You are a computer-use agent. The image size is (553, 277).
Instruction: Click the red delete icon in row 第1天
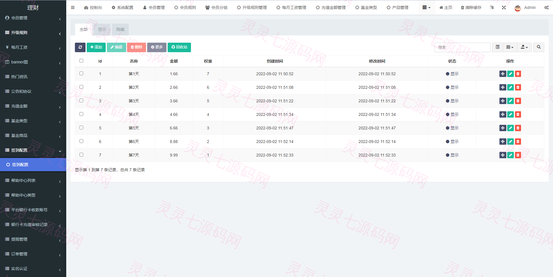[518, 74]
